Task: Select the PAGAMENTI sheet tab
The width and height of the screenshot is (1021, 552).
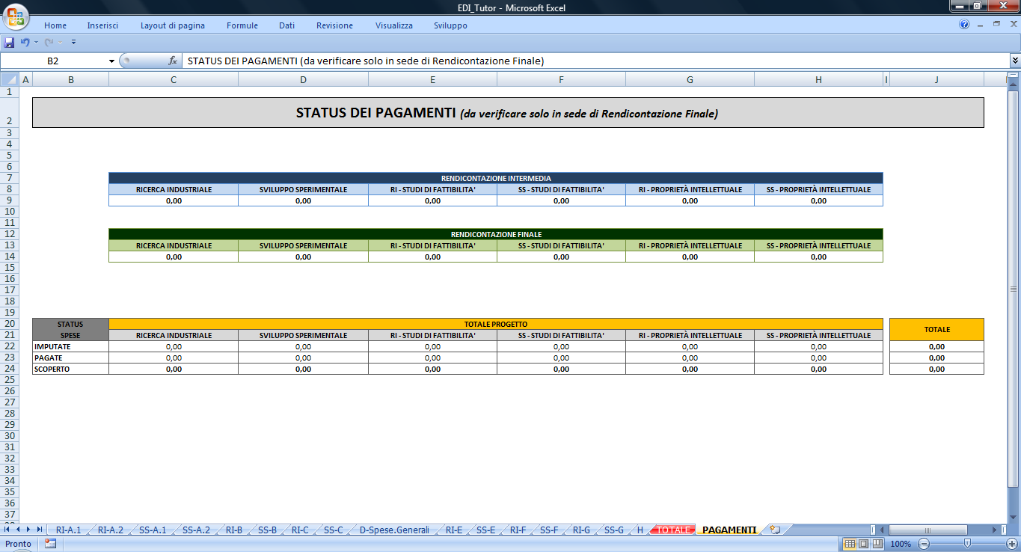Action: pos(729,530)
